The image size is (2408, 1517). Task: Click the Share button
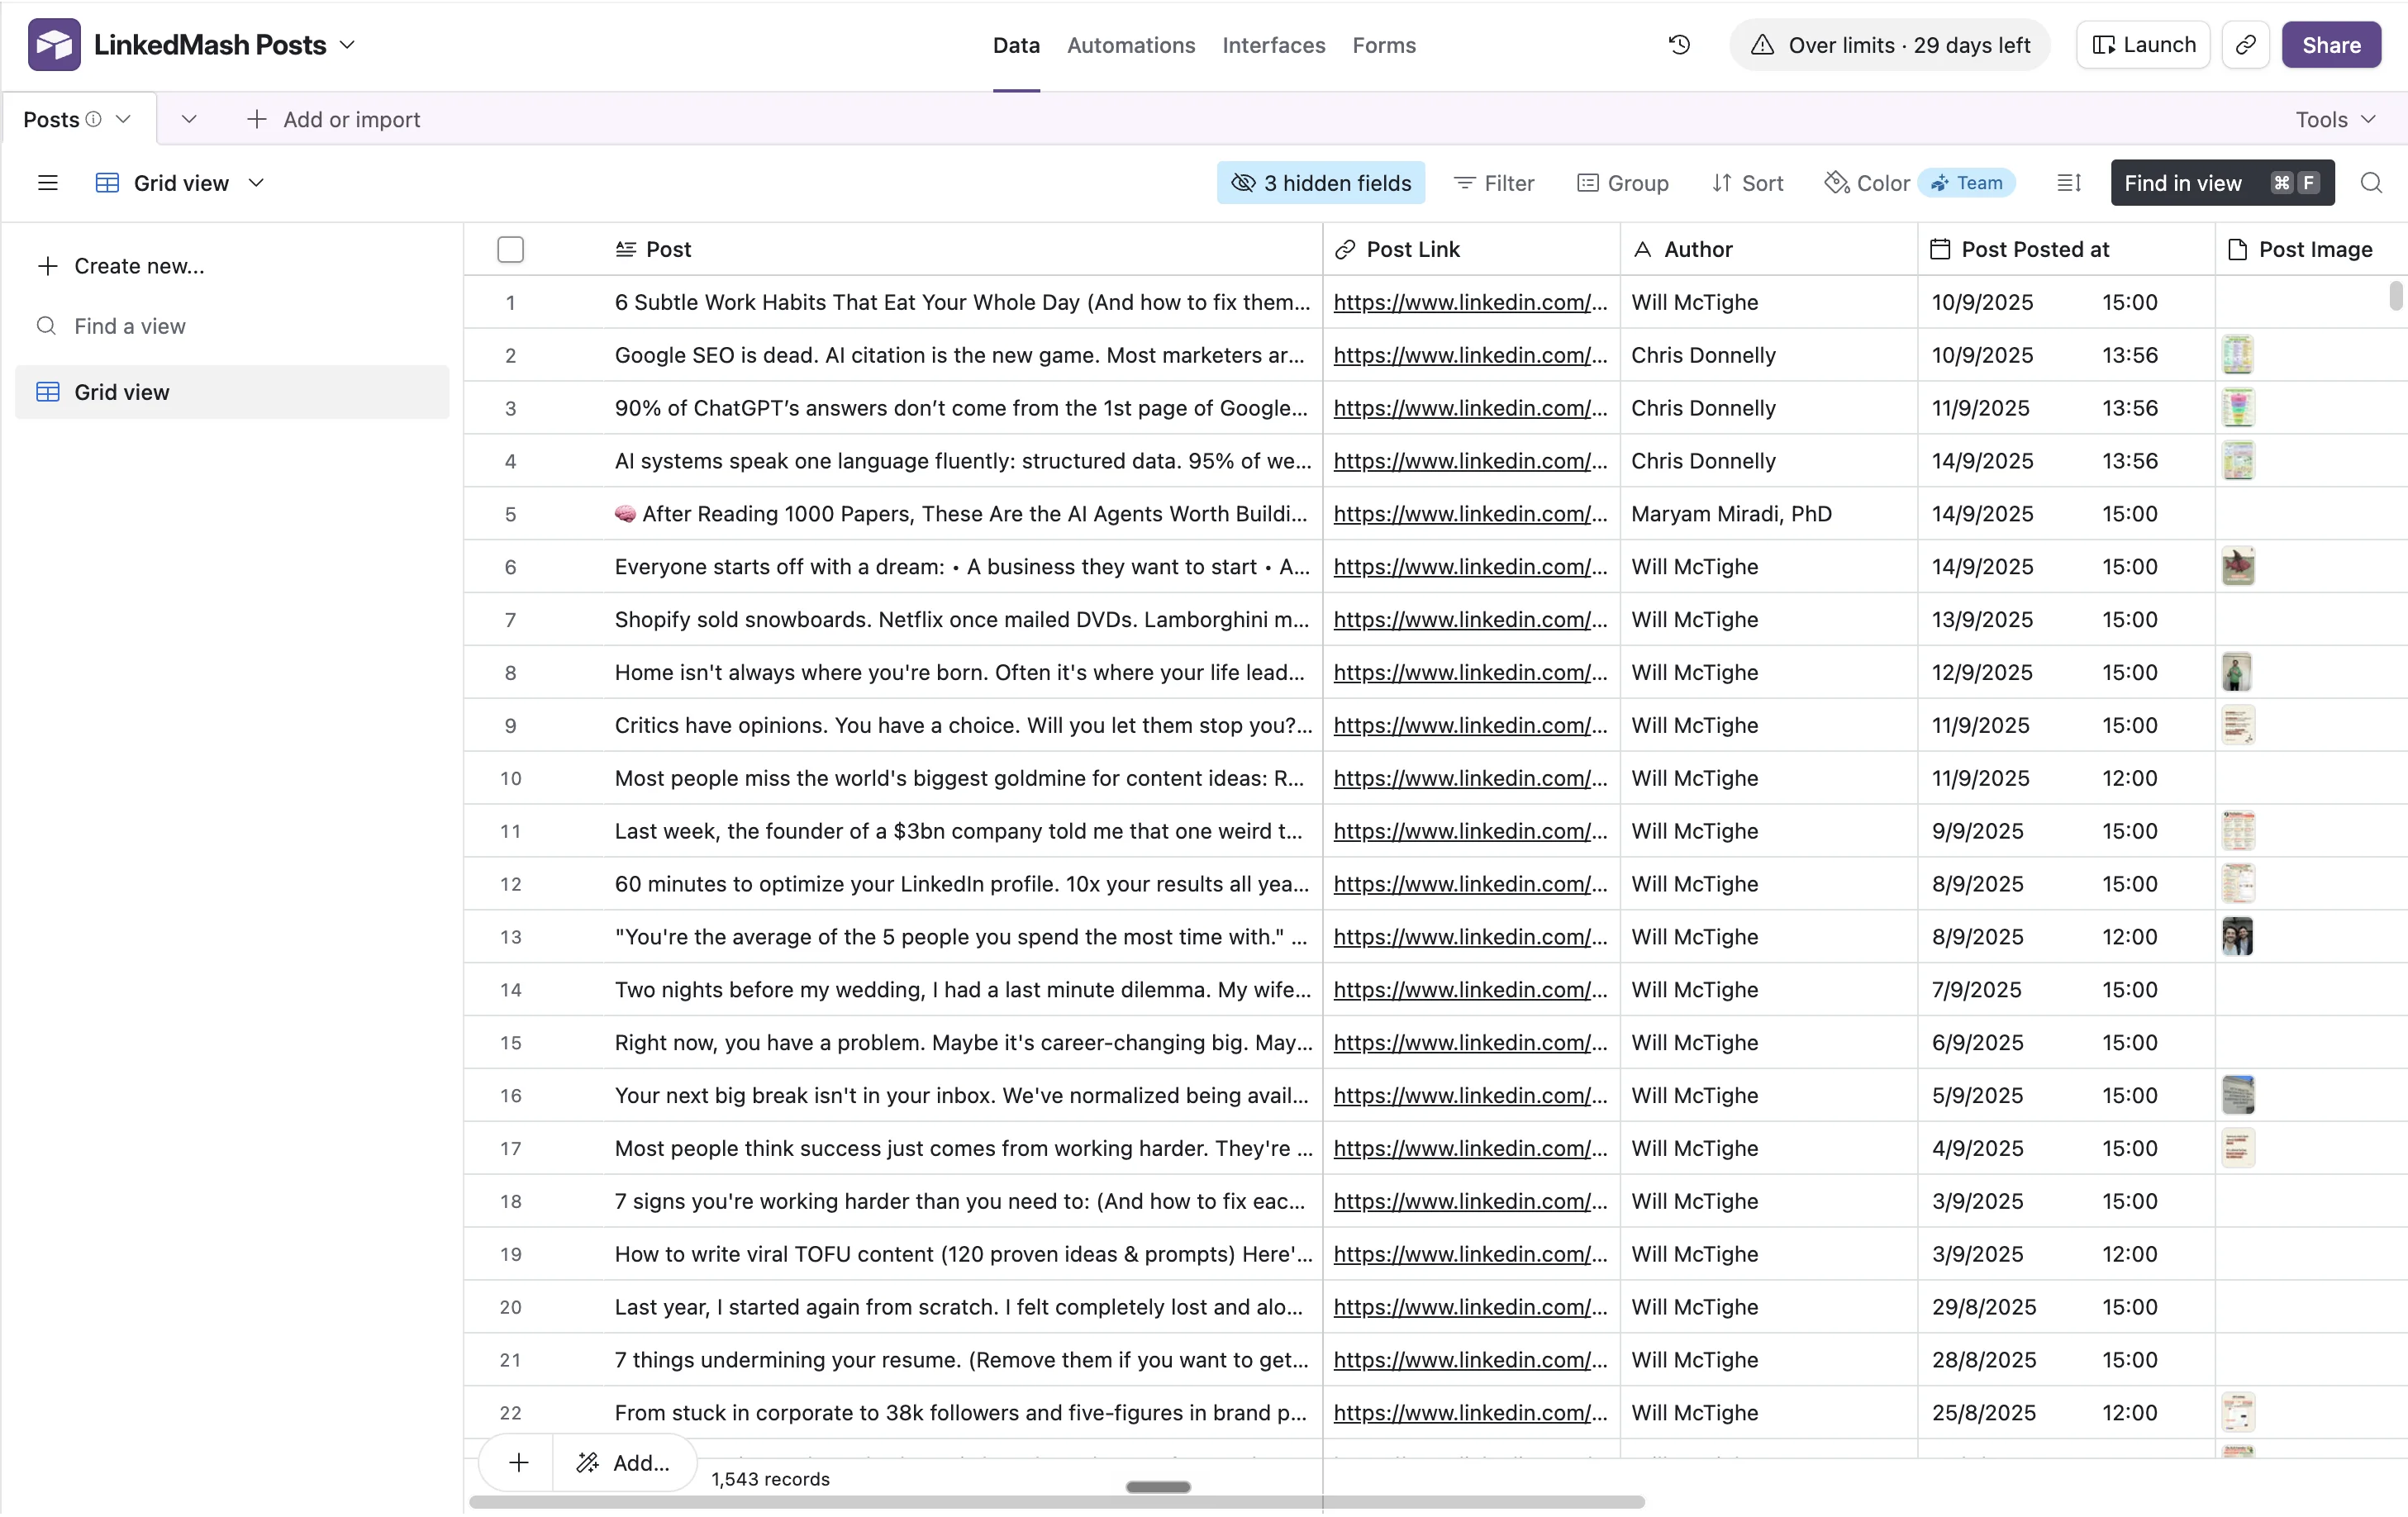click(2331, 45)
